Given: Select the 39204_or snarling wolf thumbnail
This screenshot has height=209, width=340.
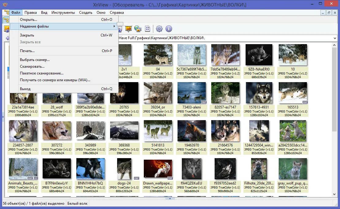Looking at the screenshot, I should tap(158, 93).
